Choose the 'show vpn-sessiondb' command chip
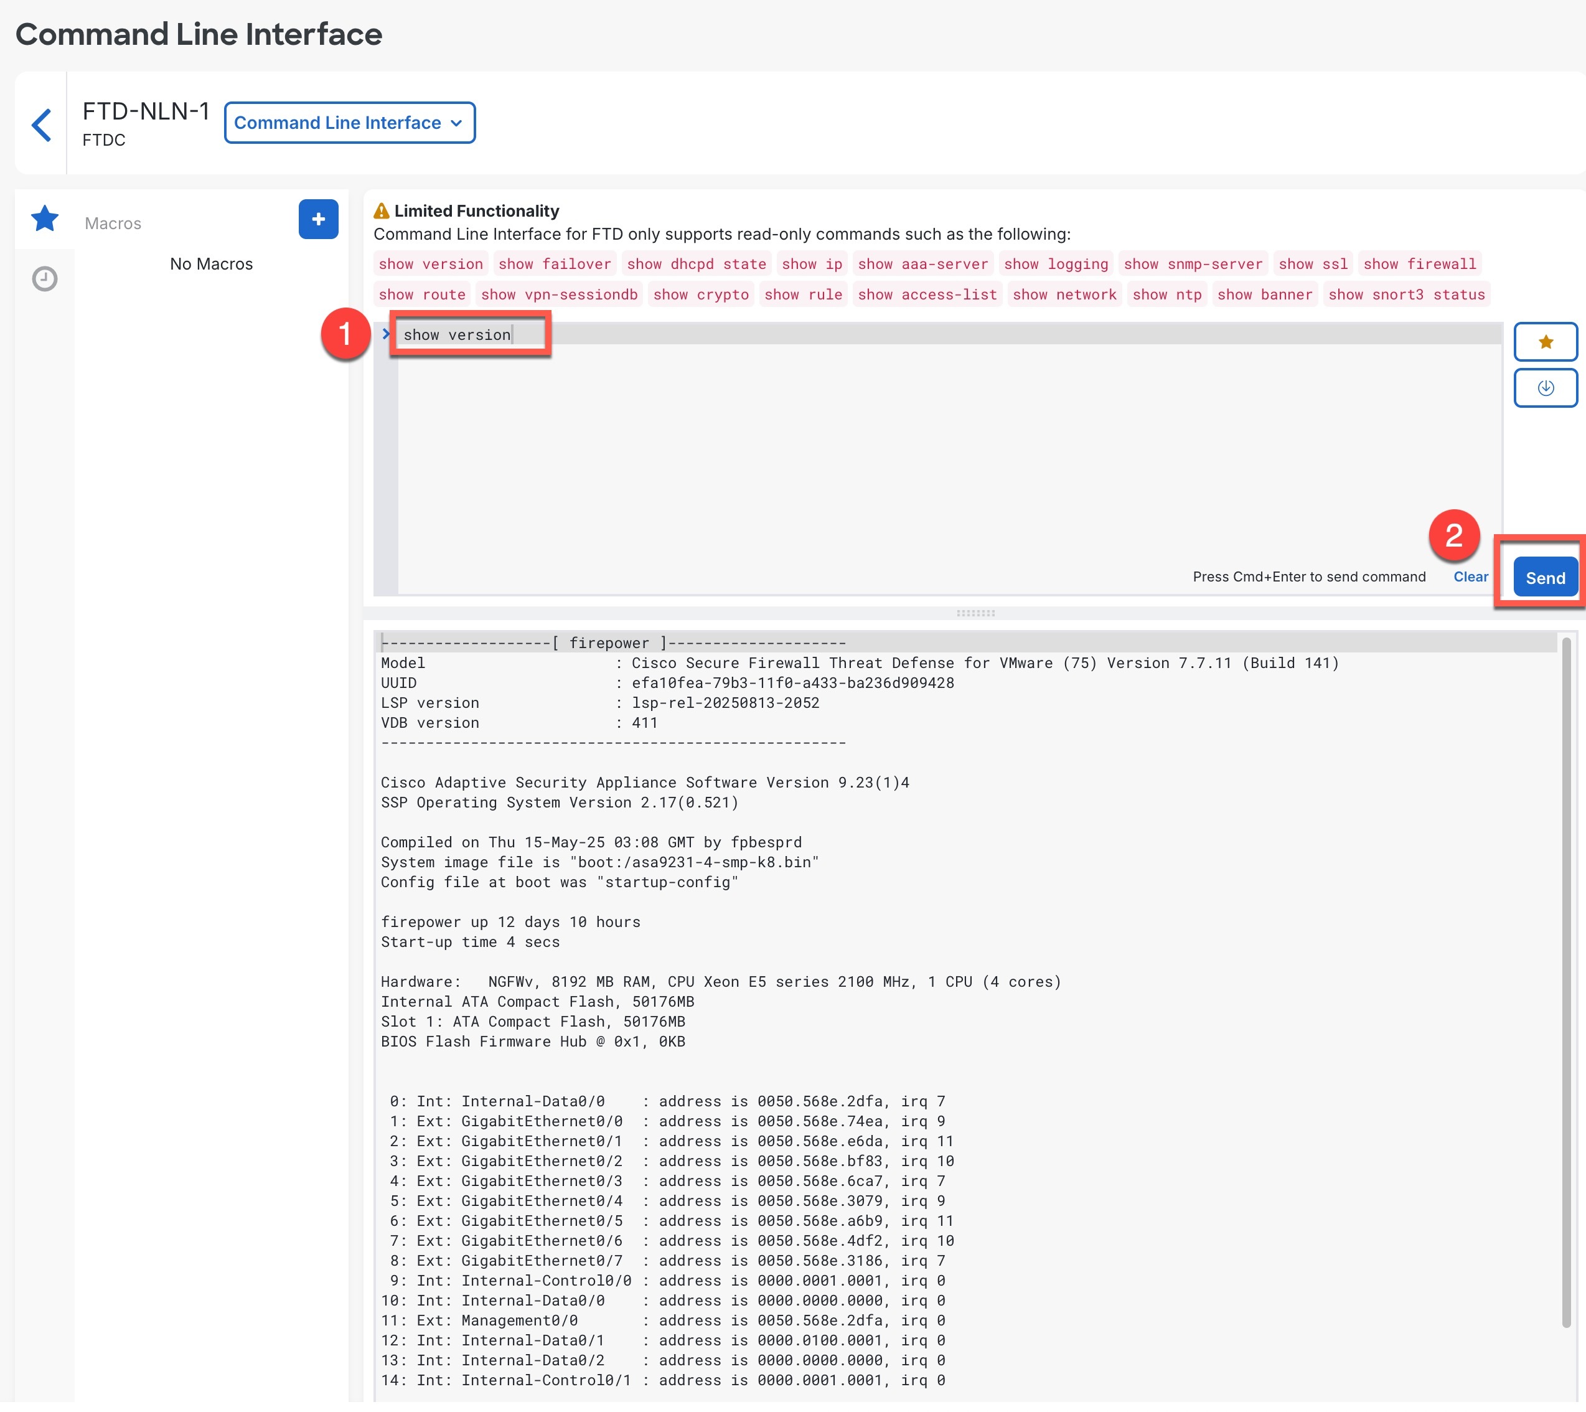The height and width of the screenshot is (1412, 1586). click(559, 295)
